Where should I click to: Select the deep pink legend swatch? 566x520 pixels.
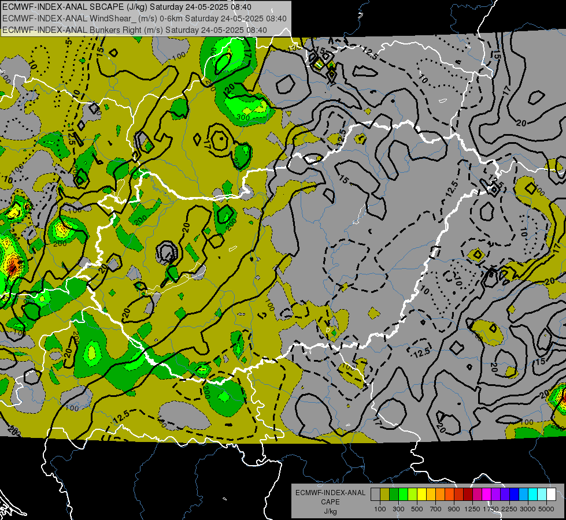click(x=477, y=495)
